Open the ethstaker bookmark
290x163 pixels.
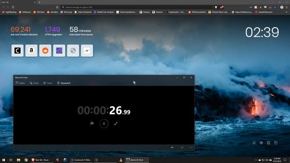pos(53,12)
